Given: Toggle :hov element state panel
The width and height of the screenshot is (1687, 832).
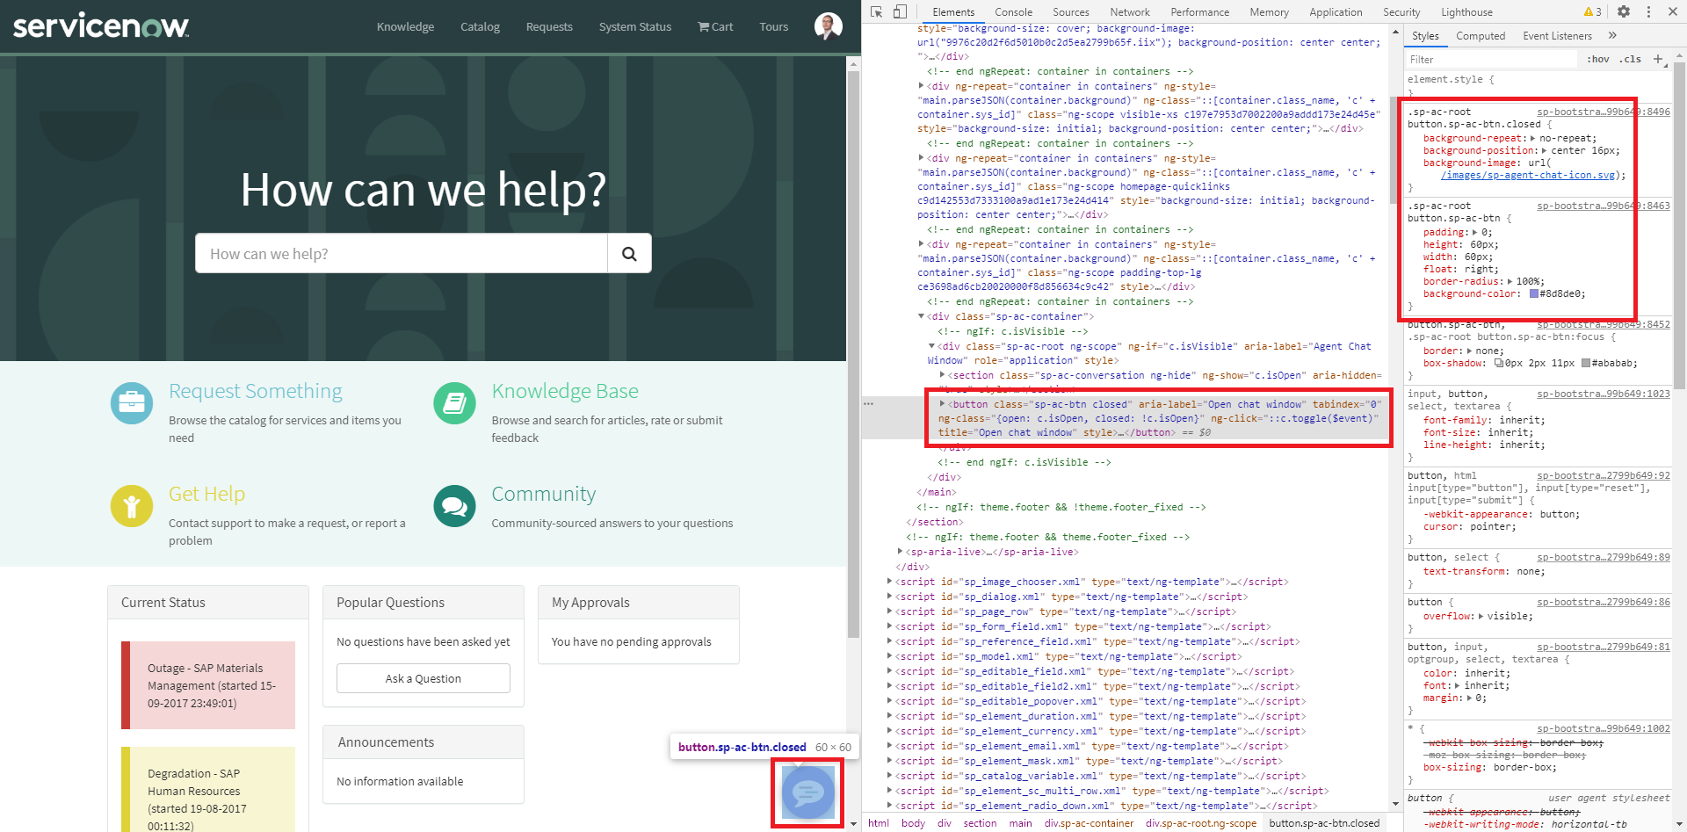Looking at the screenshot, I should click(1598, 59).
